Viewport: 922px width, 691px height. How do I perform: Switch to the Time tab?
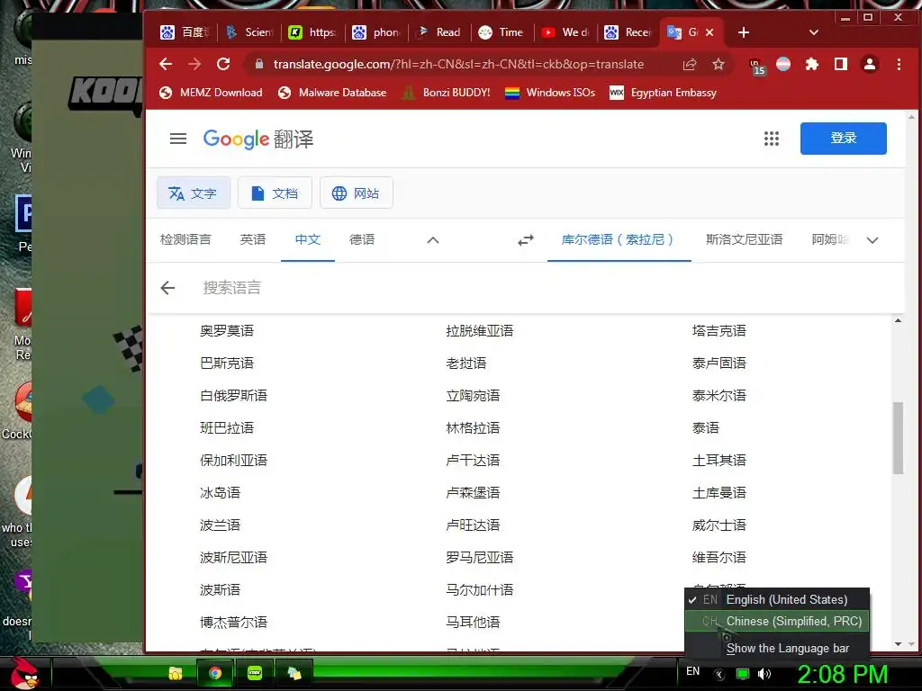502,32
